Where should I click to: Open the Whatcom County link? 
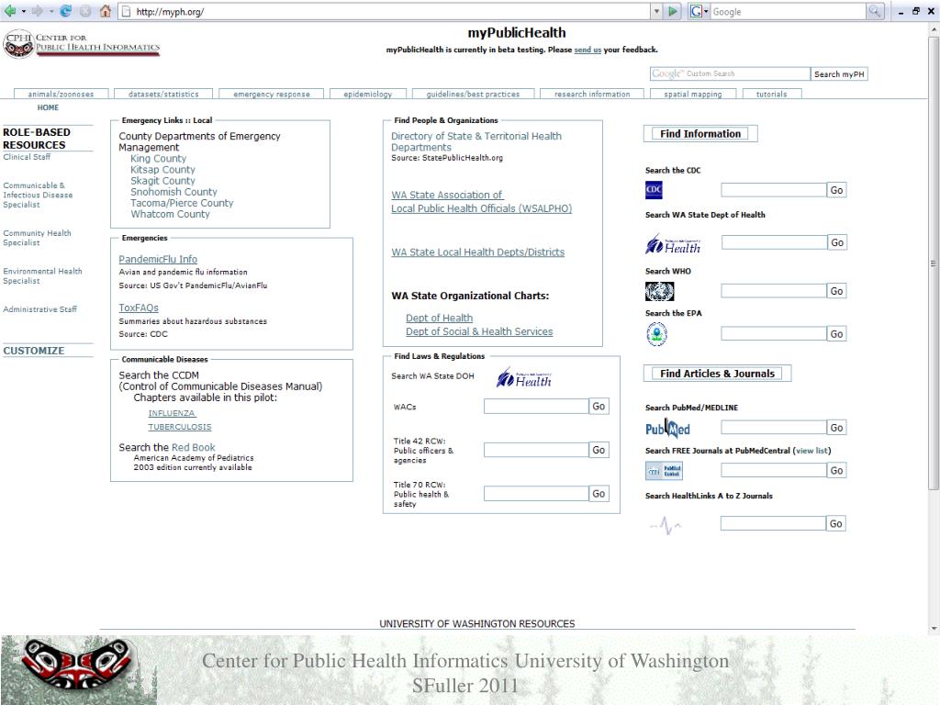tap(170, 214)
